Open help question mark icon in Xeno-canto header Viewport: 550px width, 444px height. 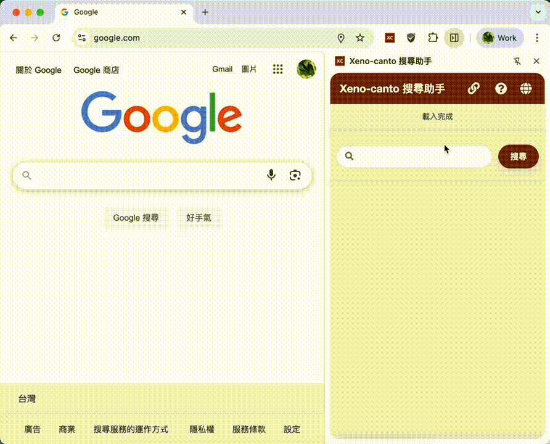click(501, 88)
